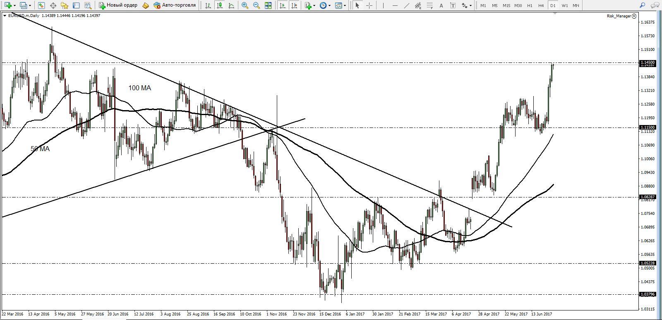The image size is (662, 320).
Task: Tile chart windows icon
Action: point(268,5)
